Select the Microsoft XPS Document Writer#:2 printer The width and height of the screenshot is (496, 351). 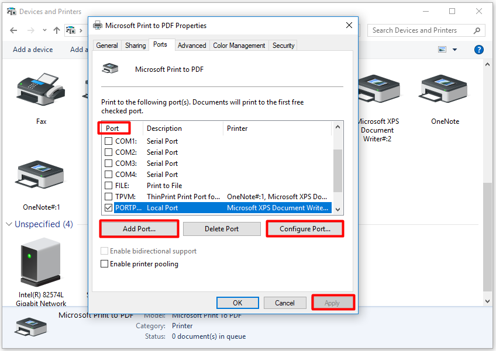[379, 90]
